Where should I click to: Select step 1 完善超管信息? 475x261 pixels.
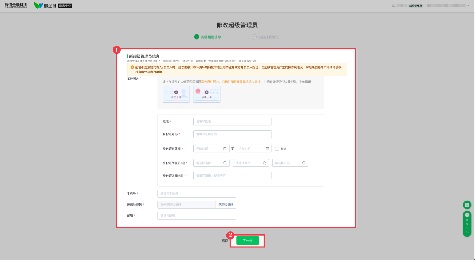(x=208, y=37)
